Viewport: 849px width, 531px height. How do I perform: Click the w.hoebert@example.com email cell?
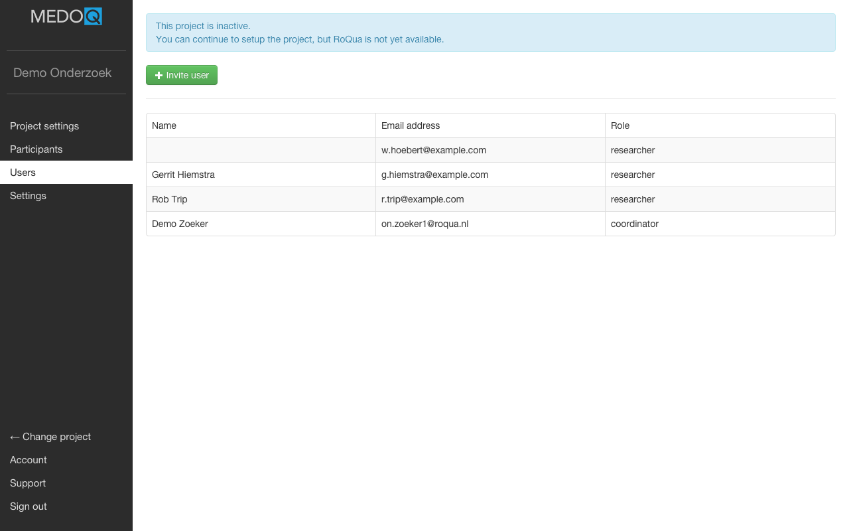coord(434,150)
